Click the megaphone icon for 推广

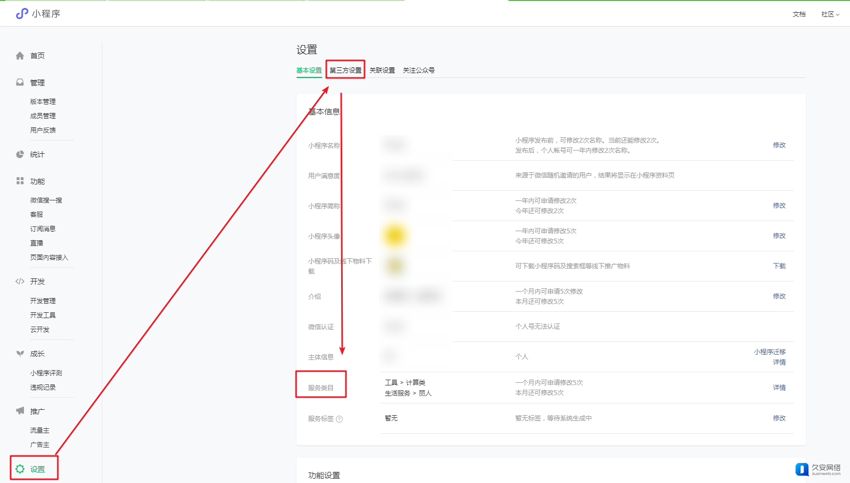pos(20,411)
